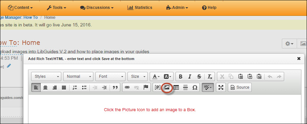Image resolution: width=307 pixels, height=124 pixels.
Task: Increase the indent
Action: [x=104, y=87]
